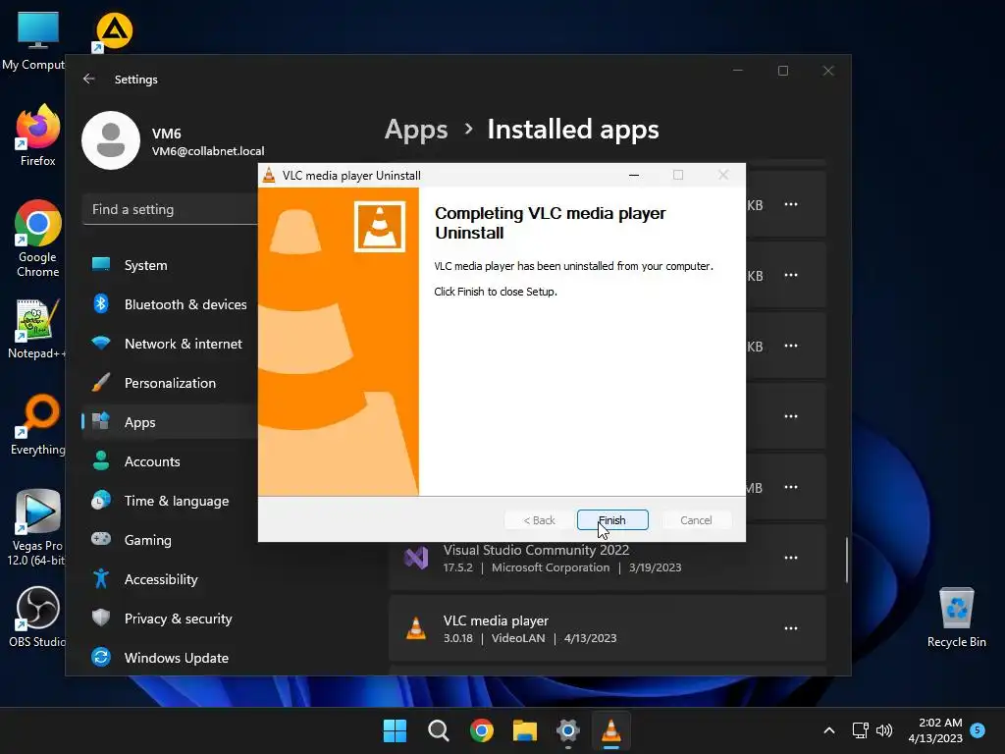Screen dimensions: 1005x754
Task: Open Accounts settings category
Action: 171,461
